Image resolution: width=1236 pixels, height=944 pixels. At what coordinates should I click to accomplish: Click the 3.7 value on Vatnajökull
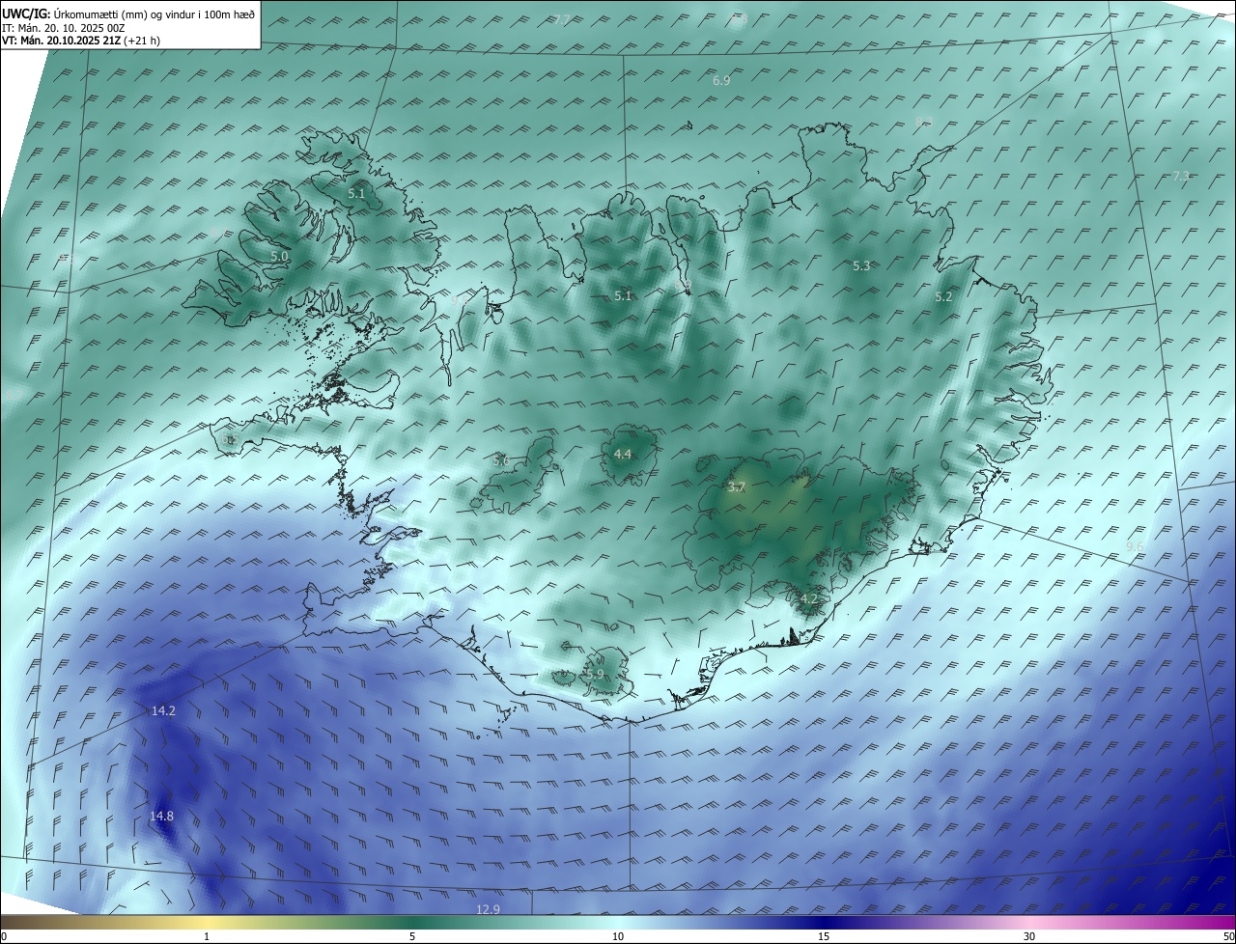click(736, 487)
